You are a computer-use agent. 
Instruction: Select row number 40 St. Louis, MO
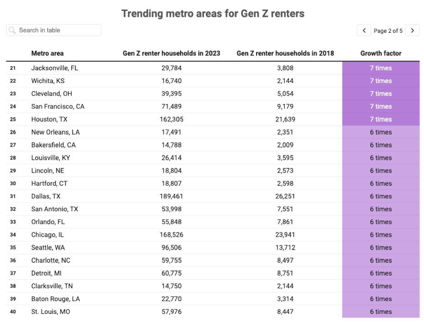pyautogui.click(x=213, y=312)
